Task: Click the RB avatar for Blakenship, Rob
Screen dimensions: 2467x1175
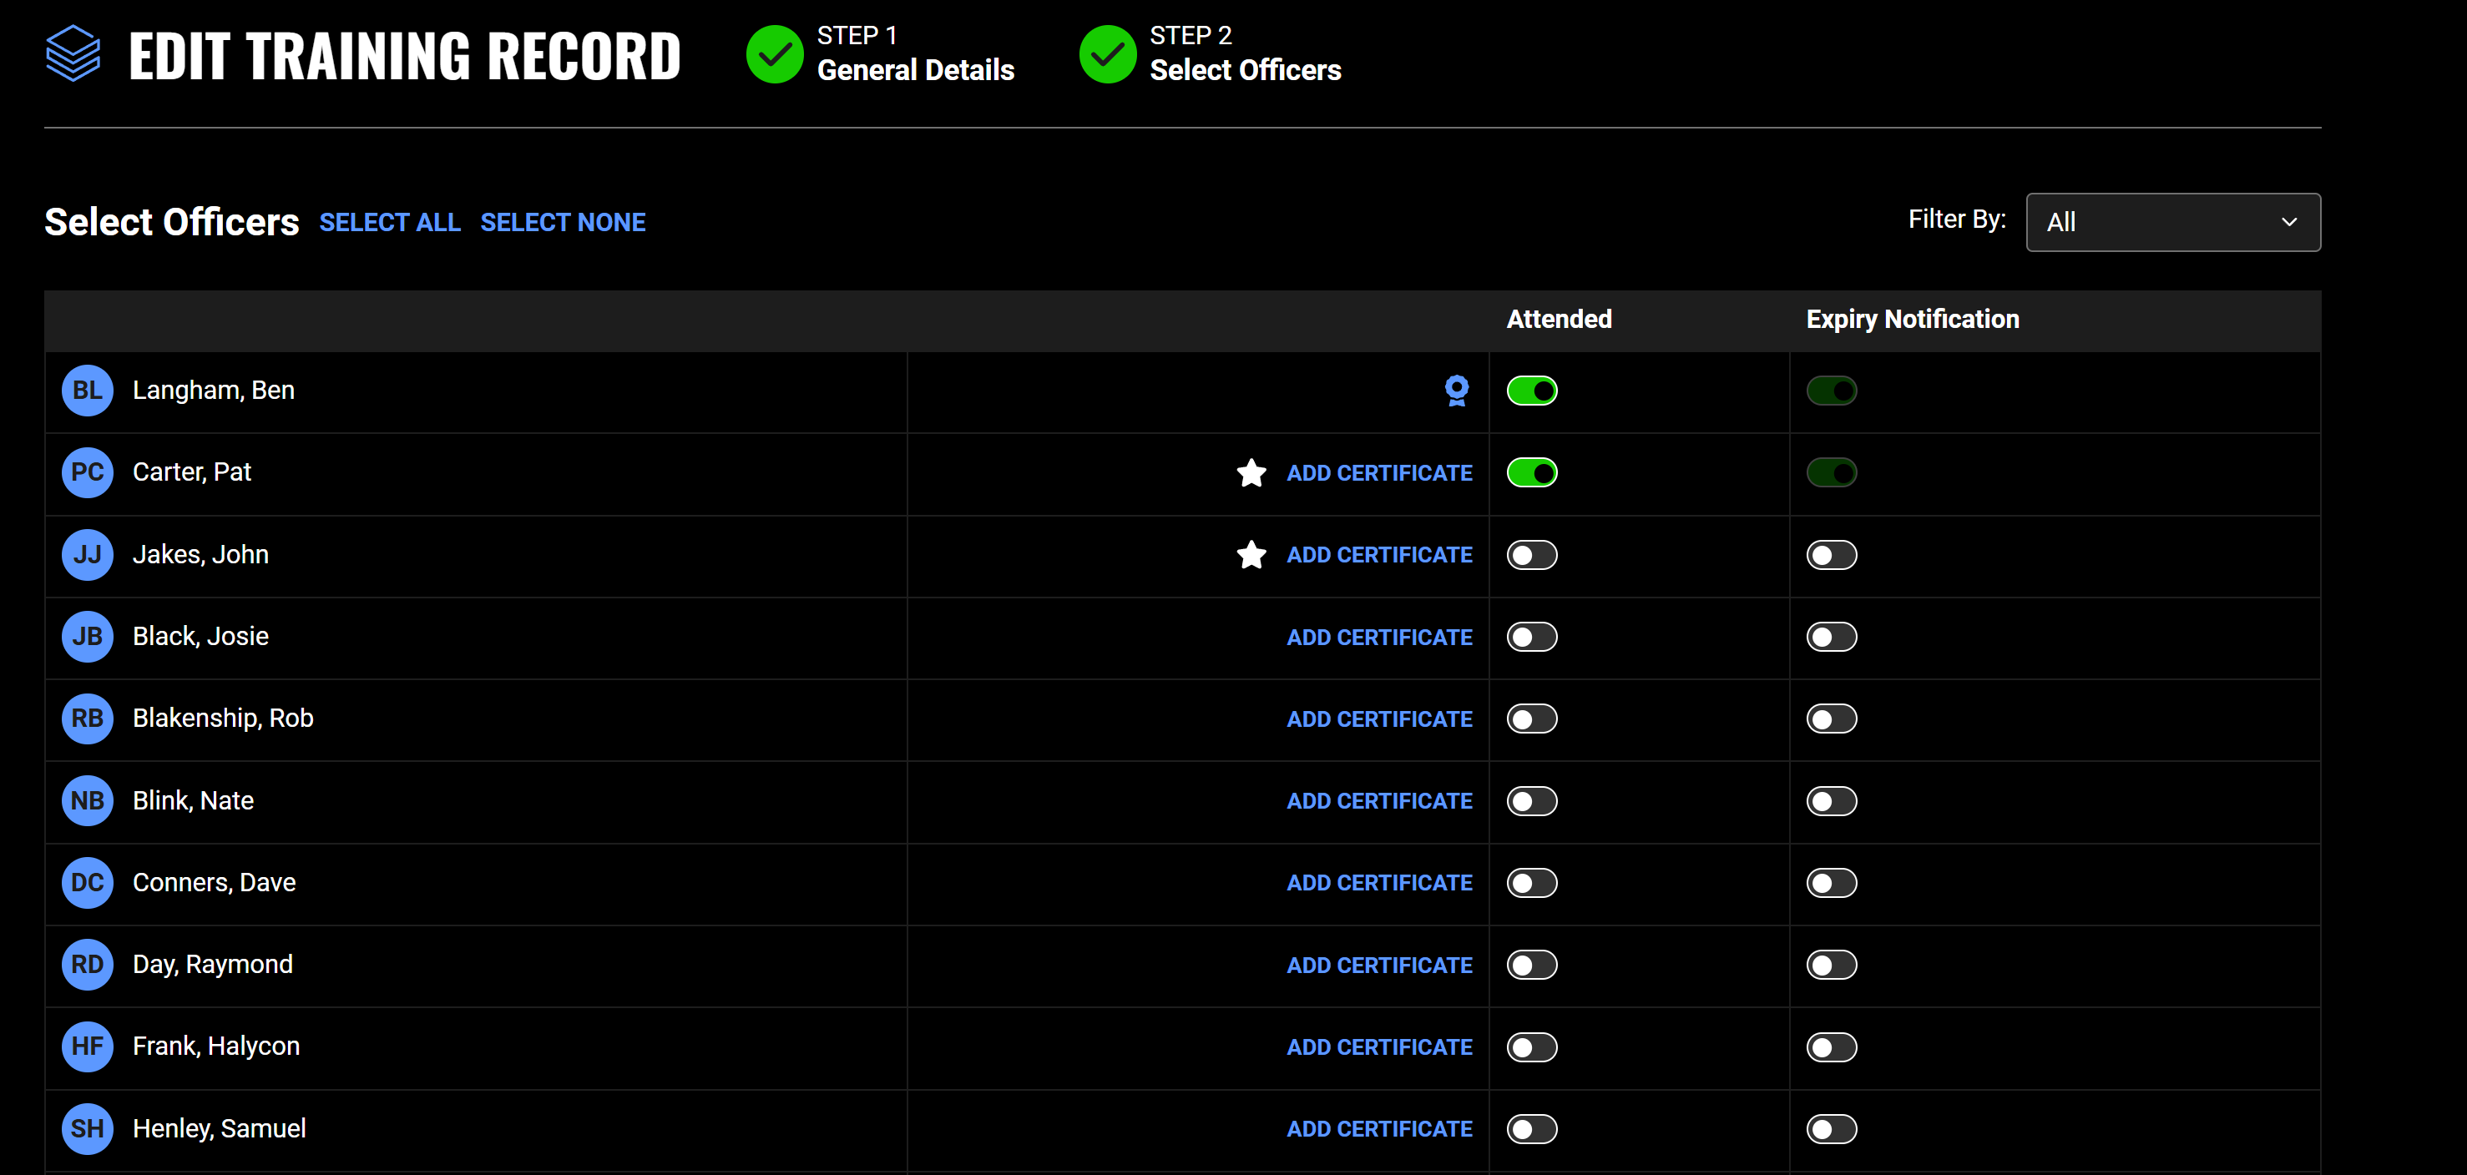Action: 87,719
